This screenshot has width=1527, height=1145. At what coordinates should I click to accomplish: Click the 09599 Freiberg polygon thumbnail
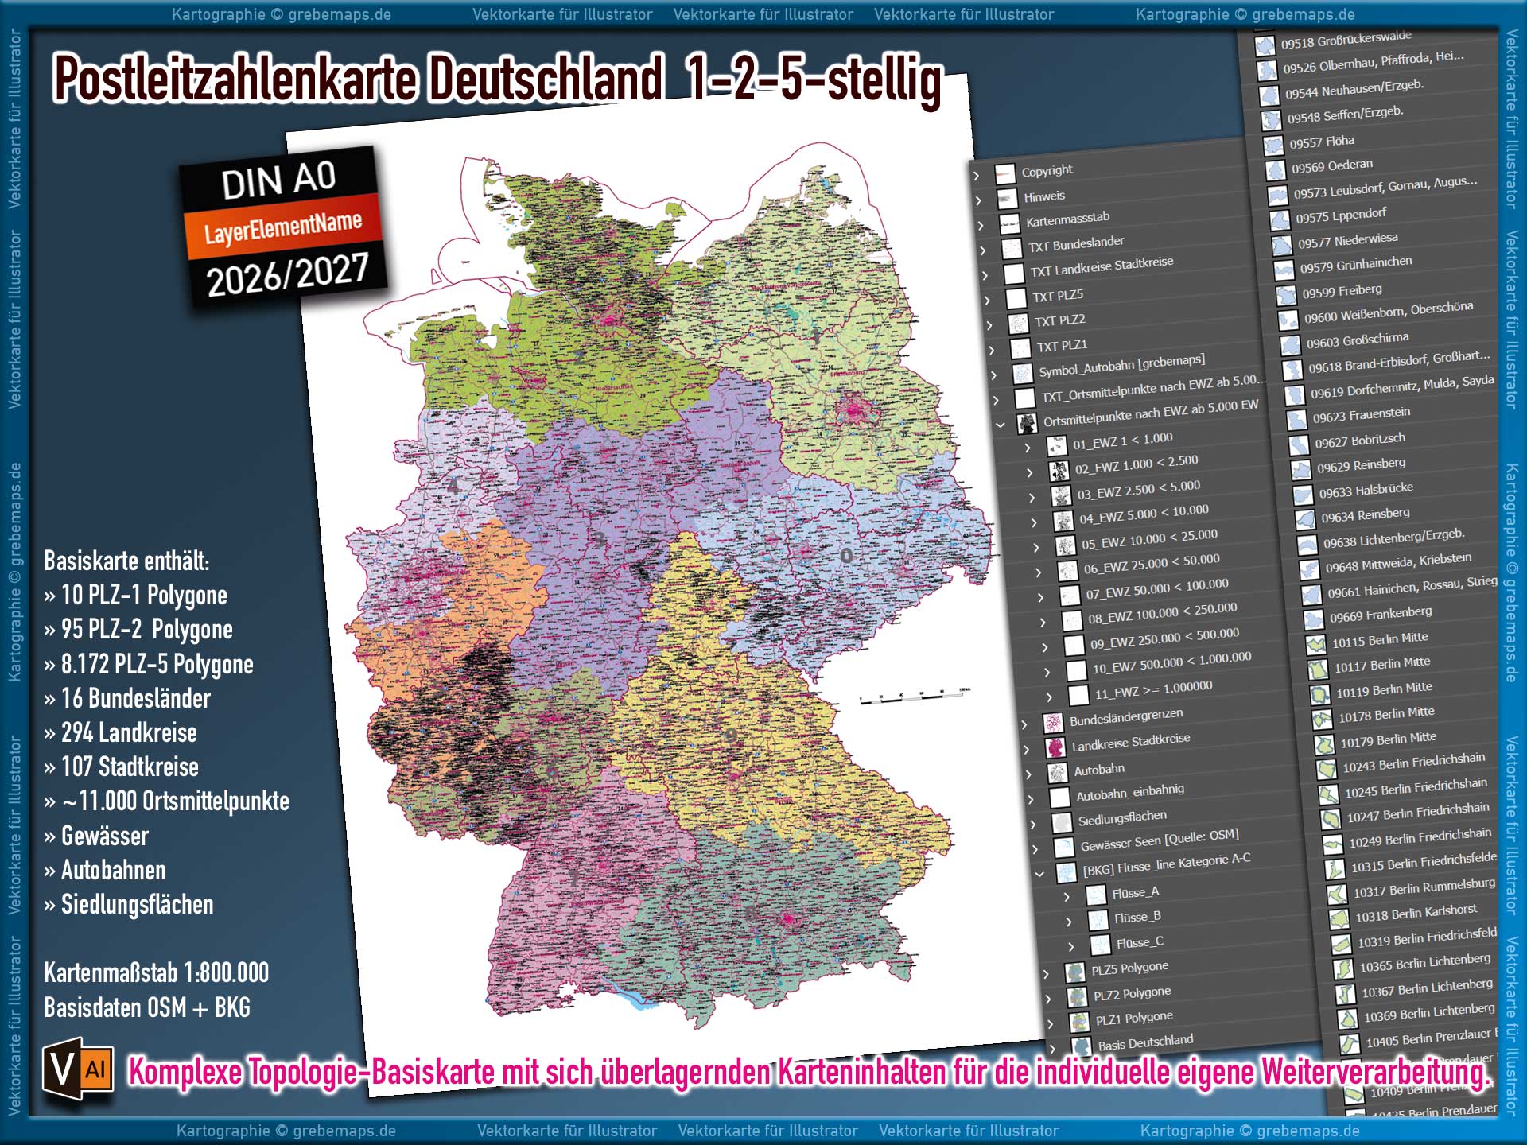pos(1286,296)
